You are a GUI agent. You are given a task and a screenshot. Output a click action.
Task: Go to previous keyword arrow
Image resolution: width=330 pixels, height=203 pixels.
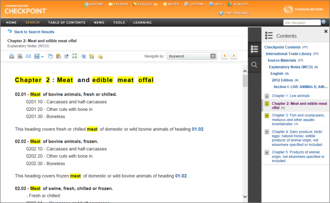[x=225, y=56]
